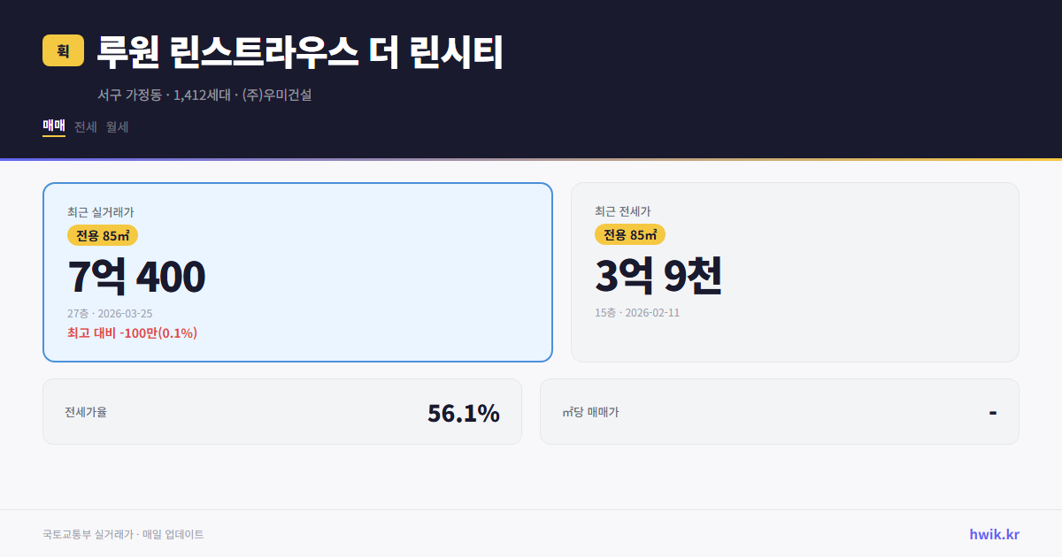
Task: Open the hwik.kr link
Action: pyautogui.click(x=993, y=533)
